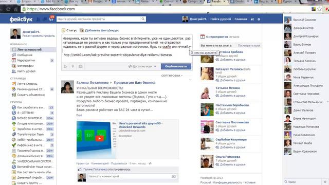Click the chat Поиск search field
This screenshot has width=329, height=185.
[x=302, y=182]
